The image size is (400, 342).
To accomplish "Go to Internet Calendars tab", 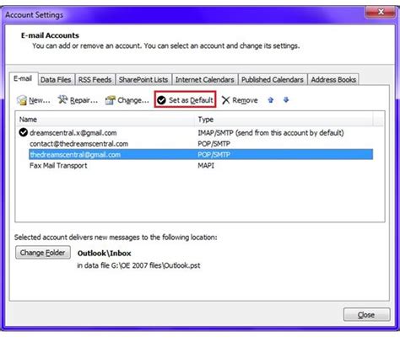I will click(x=205, y=80).
